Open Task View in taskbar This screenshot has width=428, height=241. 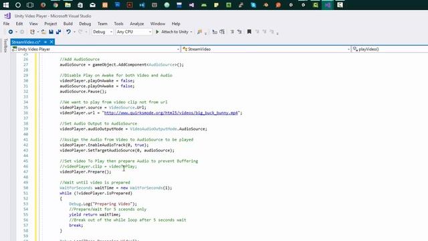[30, 5]
